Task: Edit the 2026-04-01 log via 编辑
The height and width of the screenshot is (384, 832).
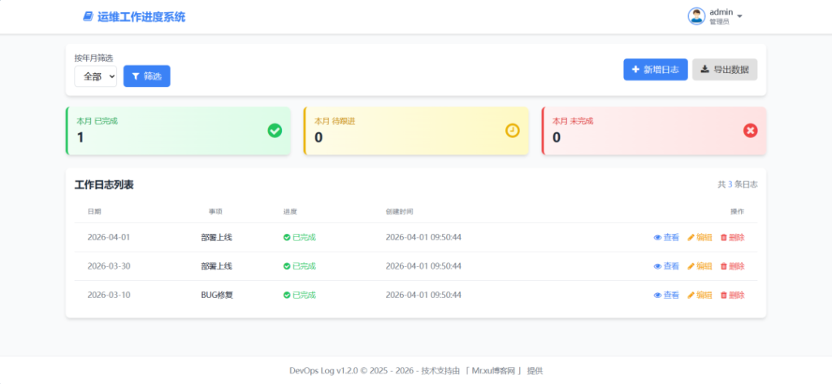Action: click(700, 238)
